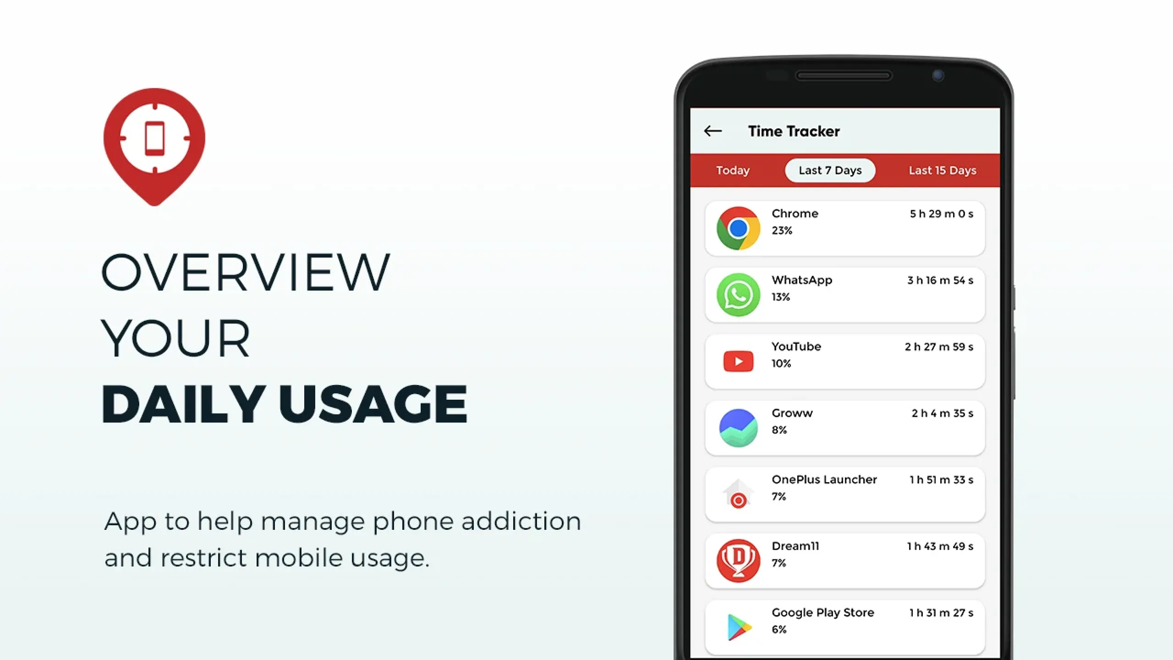The image size is (1173, 660).
Task: Click the OnePlus Launcher app icon
Action: (737, 493)
